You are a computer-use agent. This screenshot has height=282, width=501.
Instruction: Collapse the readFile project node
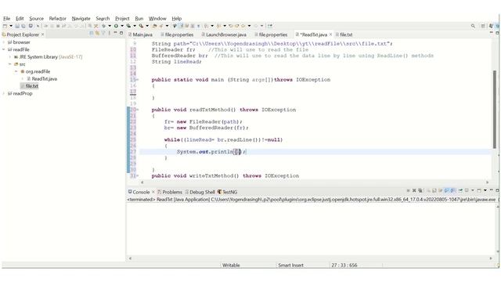(x=4, y=49)
